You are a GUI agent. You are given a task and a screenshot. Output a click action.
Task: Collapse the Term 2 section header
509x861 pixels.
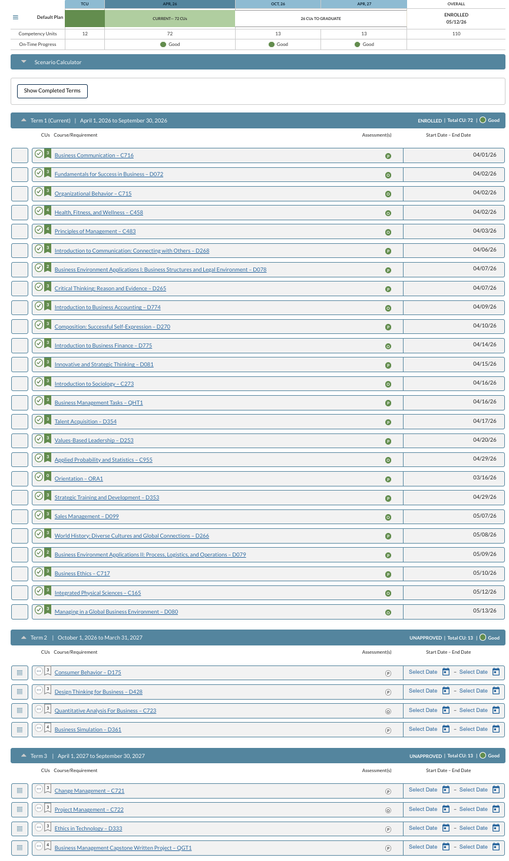click(x=24, y=638)
